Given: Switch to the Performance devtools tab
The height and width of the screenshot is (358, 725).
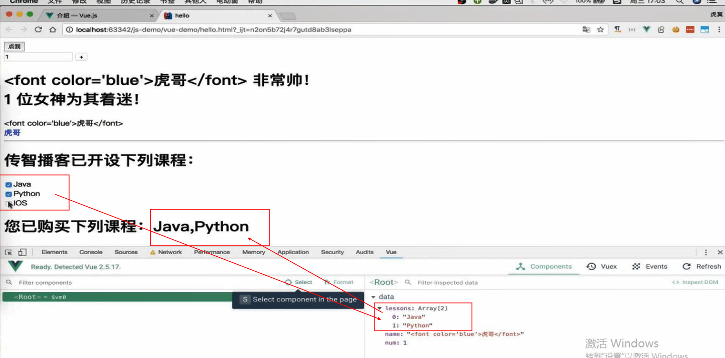Looking at the screenshot, I should pos(212,252).
